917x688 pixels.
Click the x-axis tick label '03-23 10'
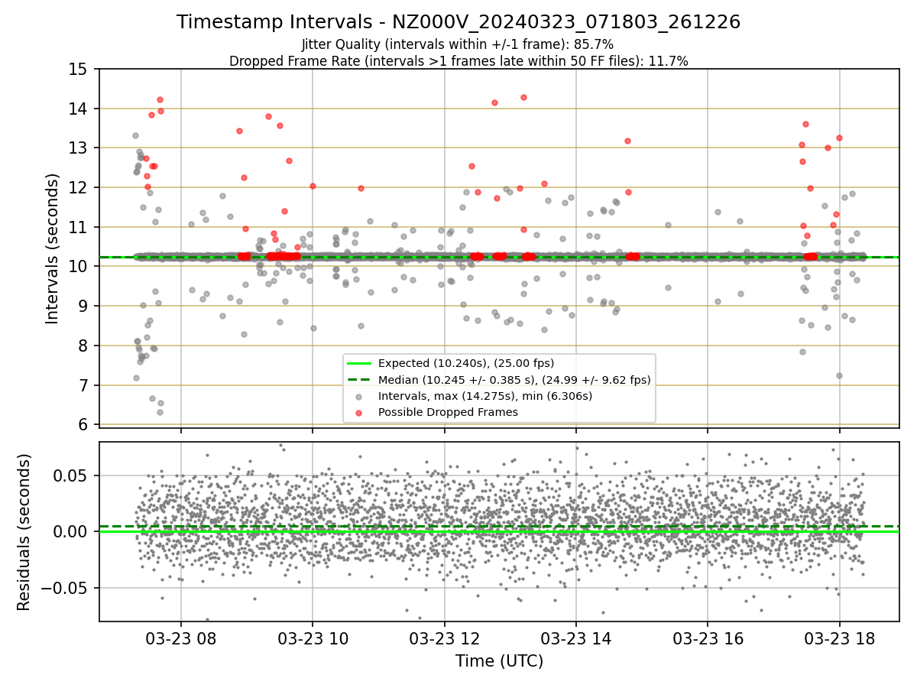tap(313, 640)
